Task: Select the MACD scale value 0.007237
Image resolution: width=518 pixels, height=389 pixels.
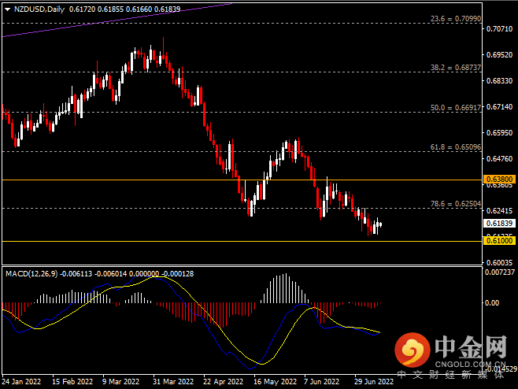Action: coord(499,272)
